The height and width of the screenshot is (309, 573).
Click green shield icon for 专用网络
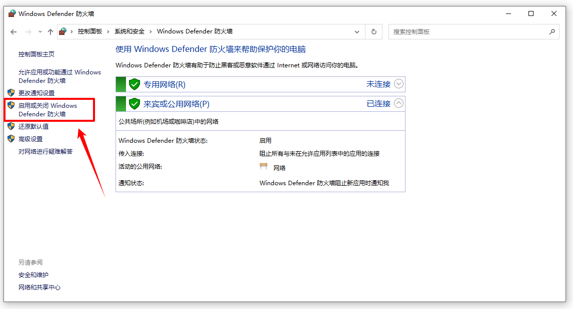pyautogui.click(x=134, y=84)
